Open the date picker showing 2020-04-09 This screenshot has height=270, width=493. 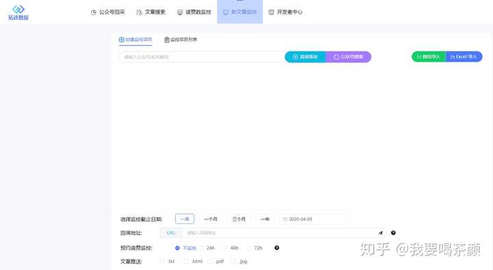point(314,219)
